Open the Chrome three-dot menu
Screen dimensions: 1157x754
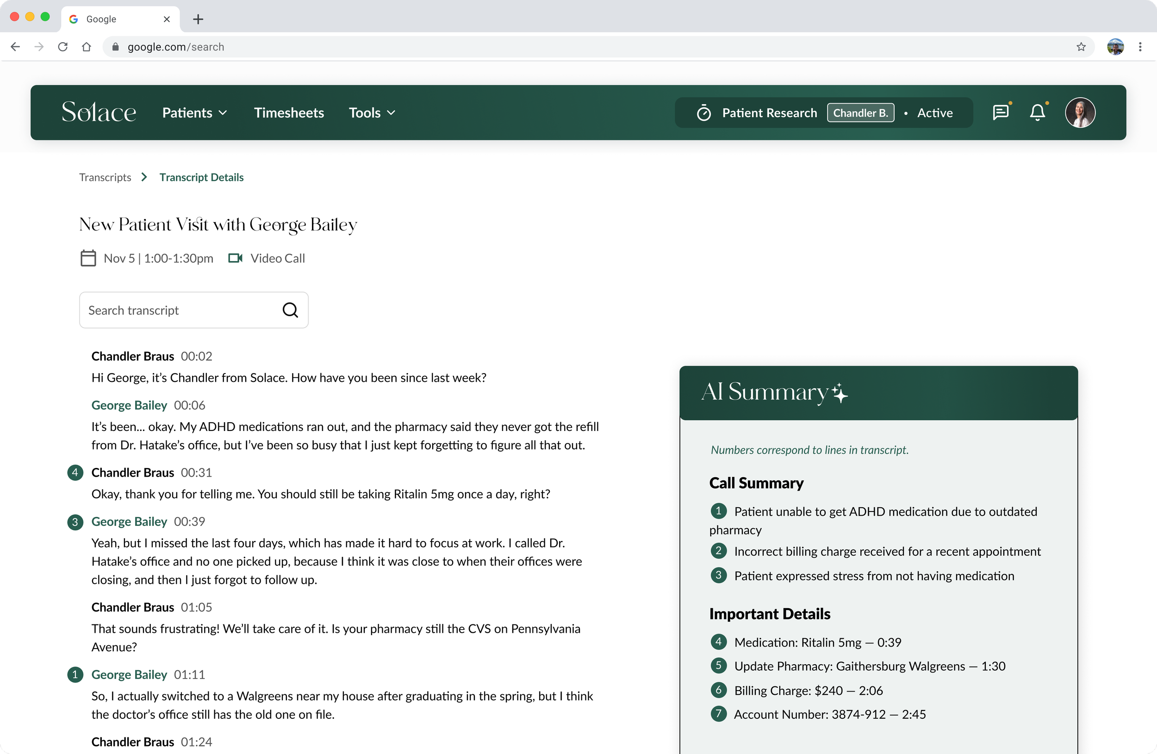coord(1140,47)
